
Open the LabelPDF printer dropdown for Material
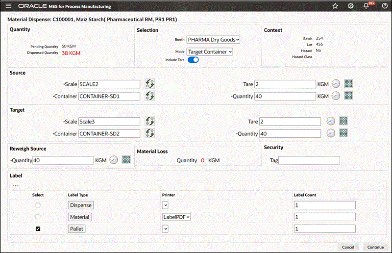(x=176, y=217)
